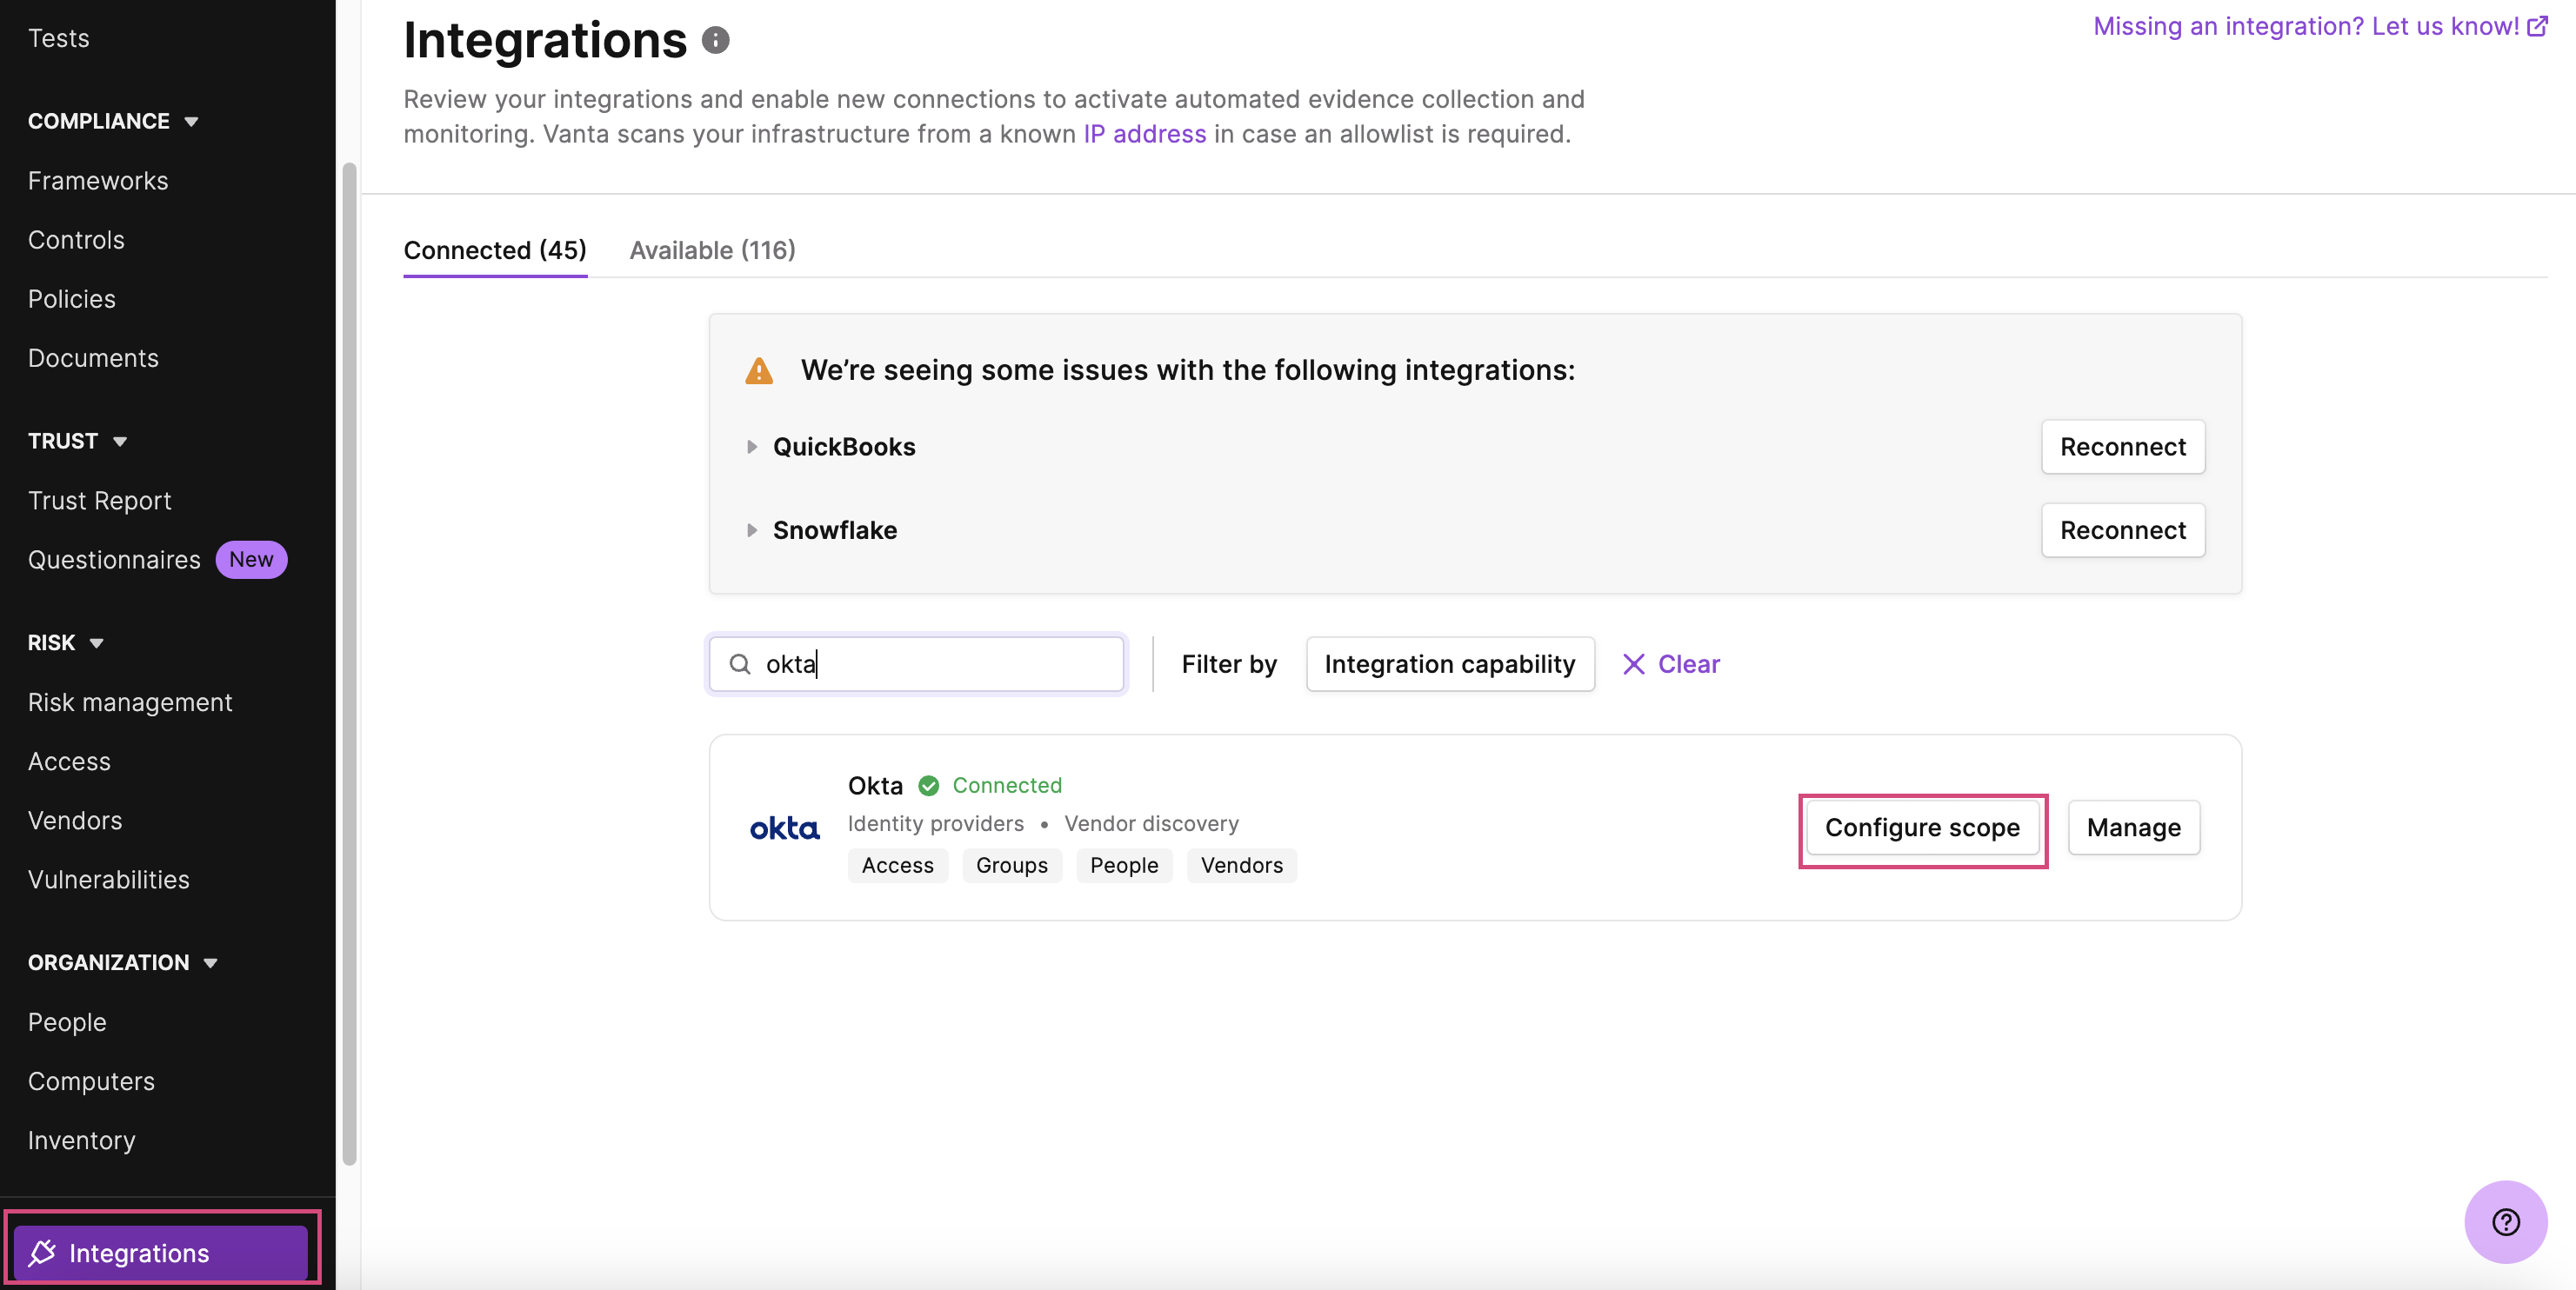Click the New badge beside Questionnaires
Screen dimensions: 2576x1290
tap(251, 560)
